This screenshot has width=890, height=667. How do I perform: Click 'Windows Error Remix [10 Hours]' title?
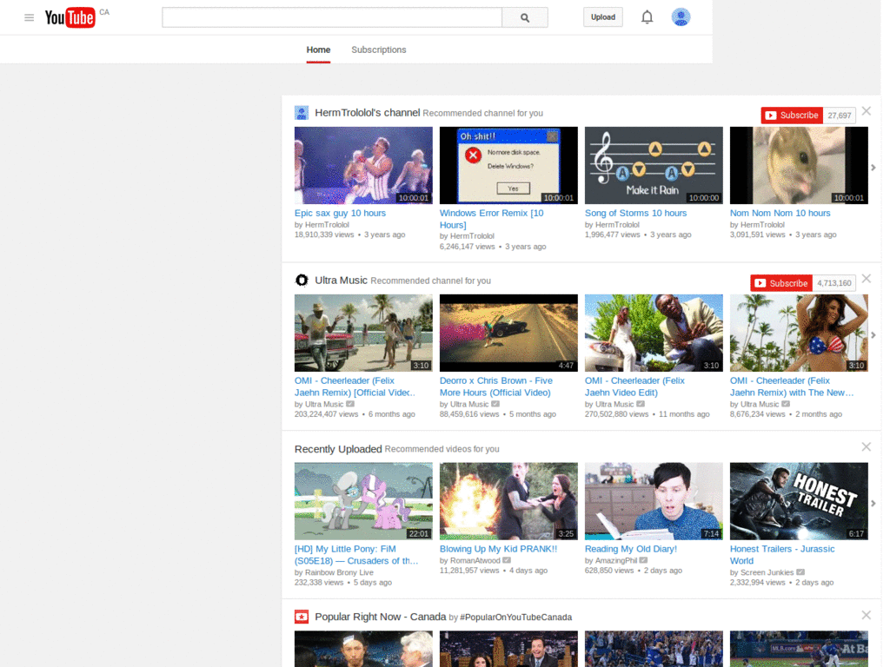tap(492, 219)
